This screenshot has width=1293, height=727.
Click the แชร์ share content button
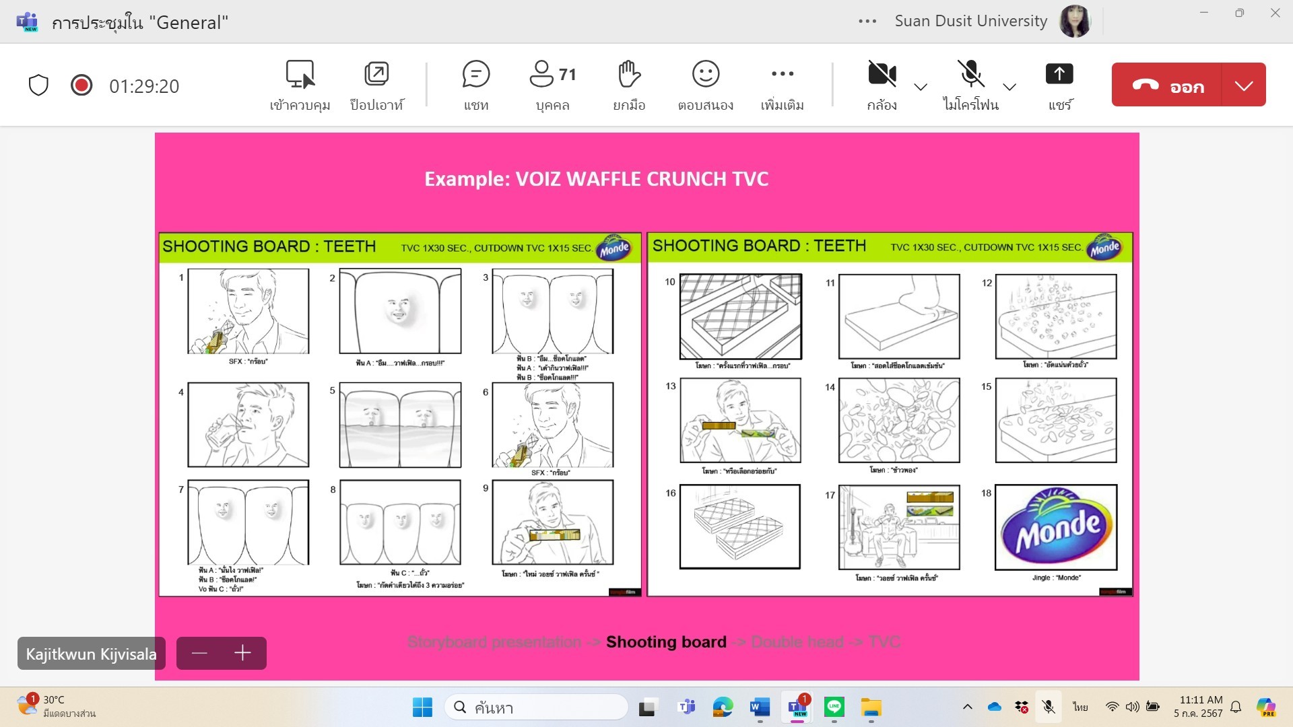coord(1059,85)
